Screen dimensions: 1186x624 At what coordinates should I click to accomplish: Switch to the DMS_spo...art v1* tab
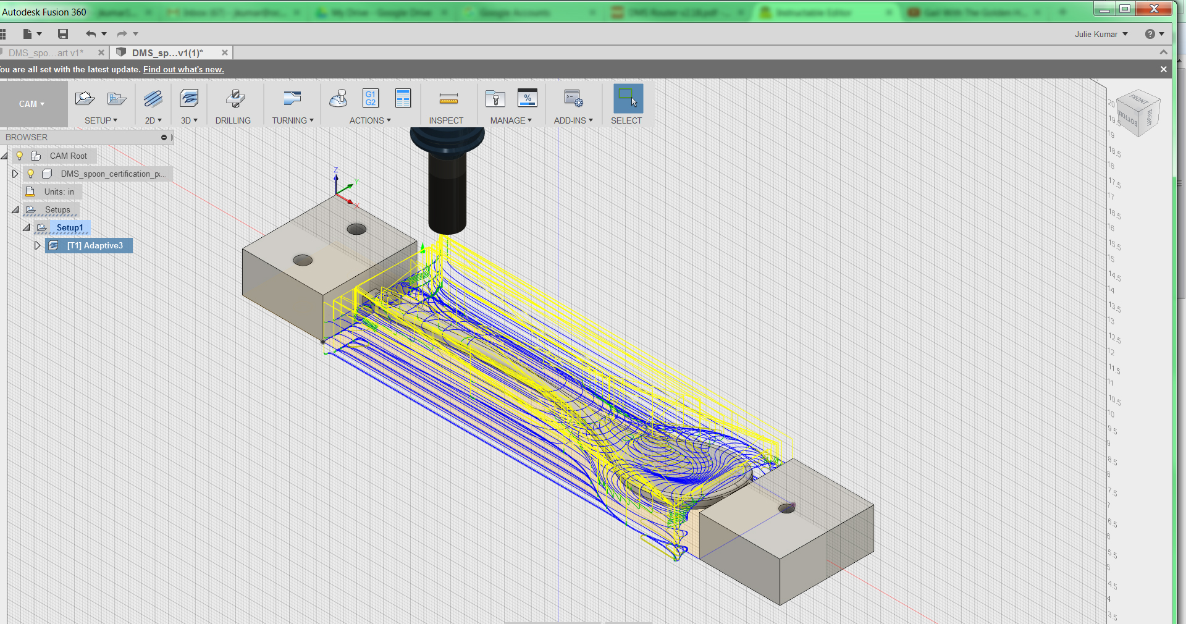46,53
